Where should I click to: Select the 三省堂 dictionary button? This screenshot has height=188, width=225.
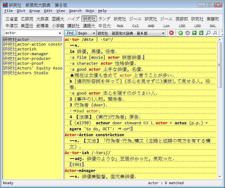(12, 19)
